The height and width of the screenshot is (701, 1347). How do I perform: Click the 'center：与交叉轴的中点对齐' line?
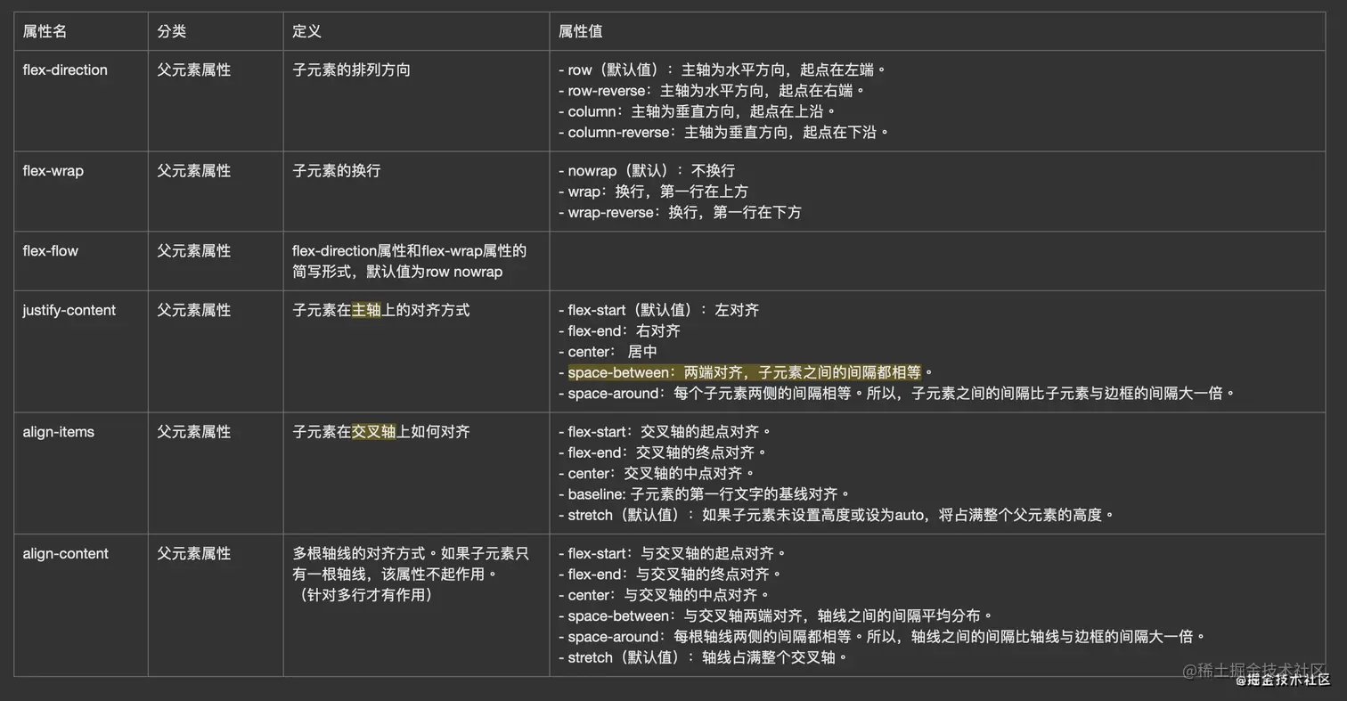click(x=664, y=595)
